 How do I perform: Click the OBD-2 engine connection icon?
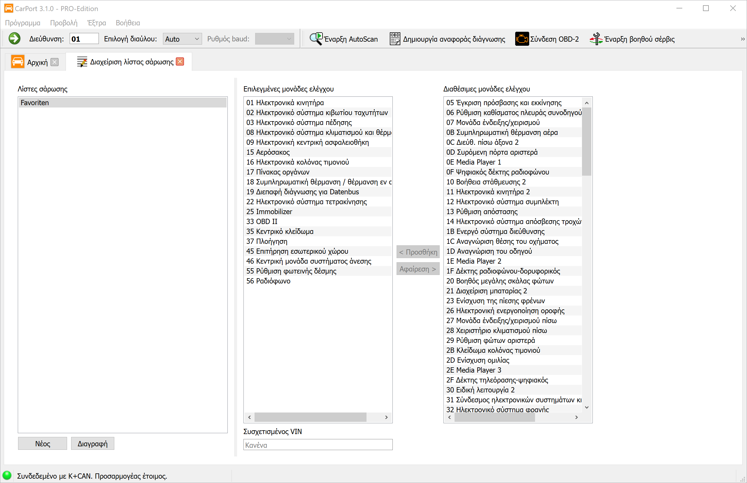coord(521,38)
